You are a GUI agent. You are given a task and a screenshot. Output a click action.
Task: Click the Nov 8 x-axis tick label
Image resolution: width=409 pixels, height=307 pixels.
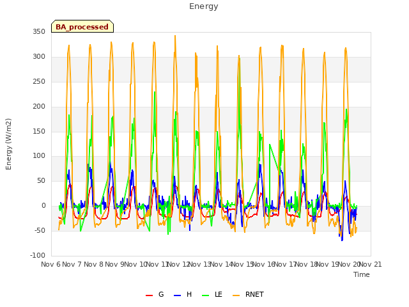coord(94,264)
